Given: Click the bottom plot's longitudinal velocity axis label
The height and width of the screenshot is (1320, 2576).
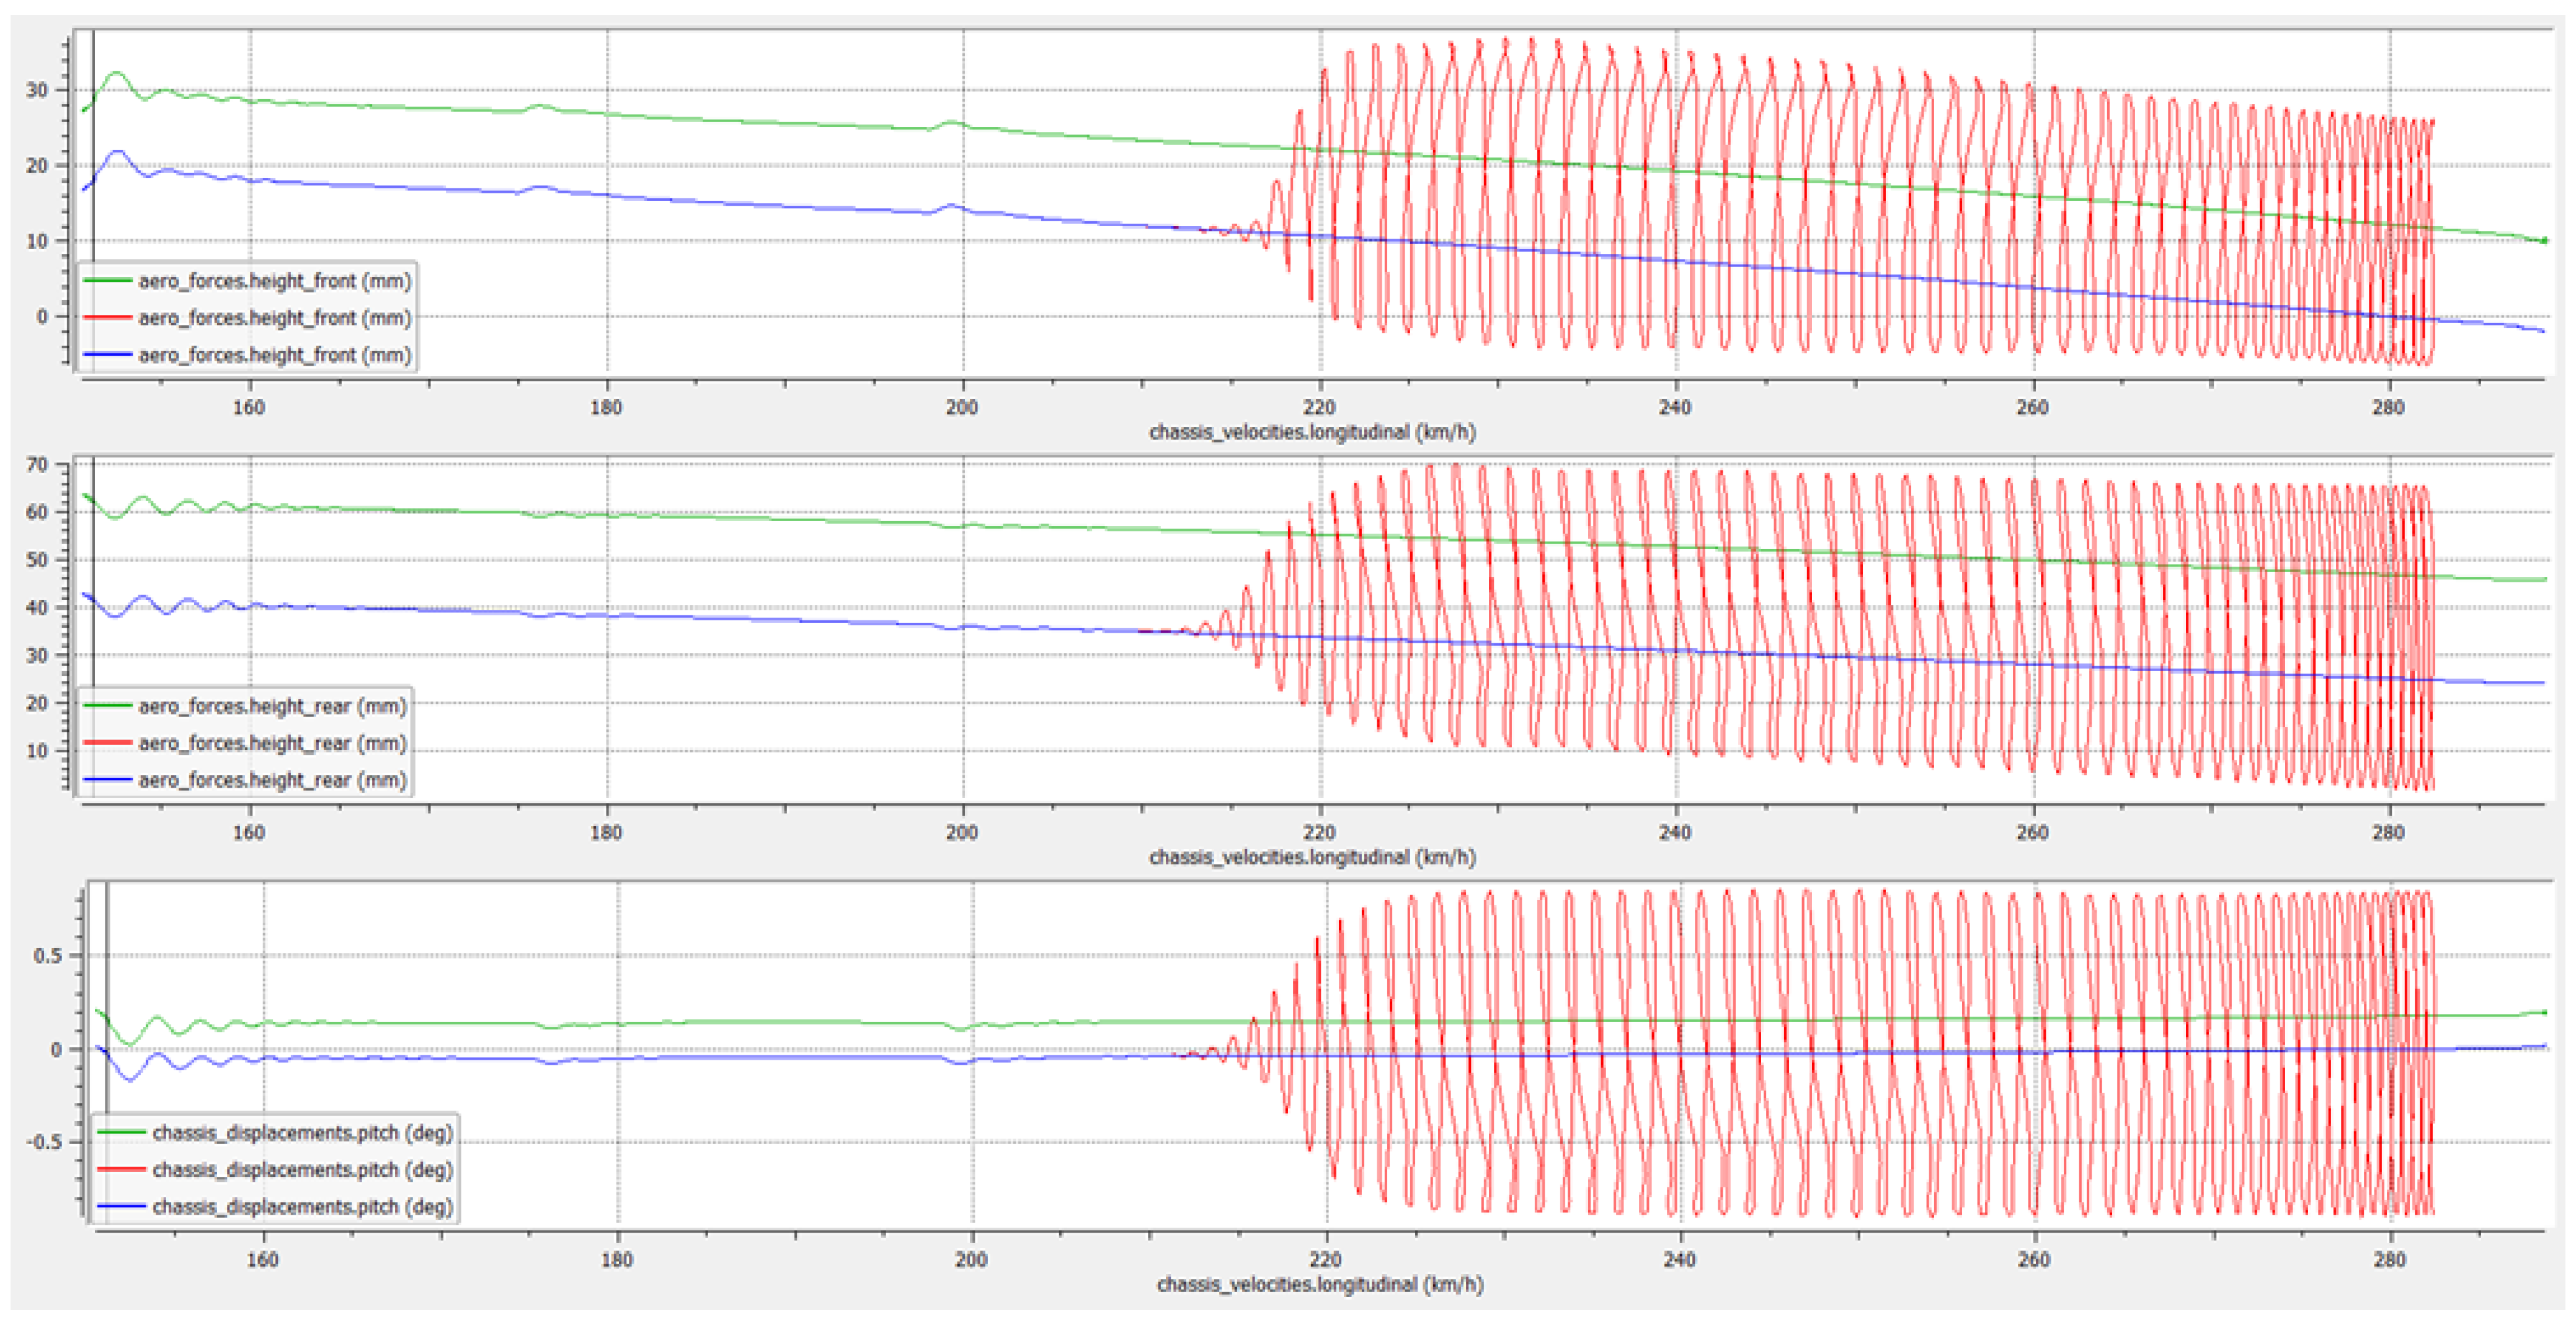Looking at the screenshot, I should pos(1320,1284).
